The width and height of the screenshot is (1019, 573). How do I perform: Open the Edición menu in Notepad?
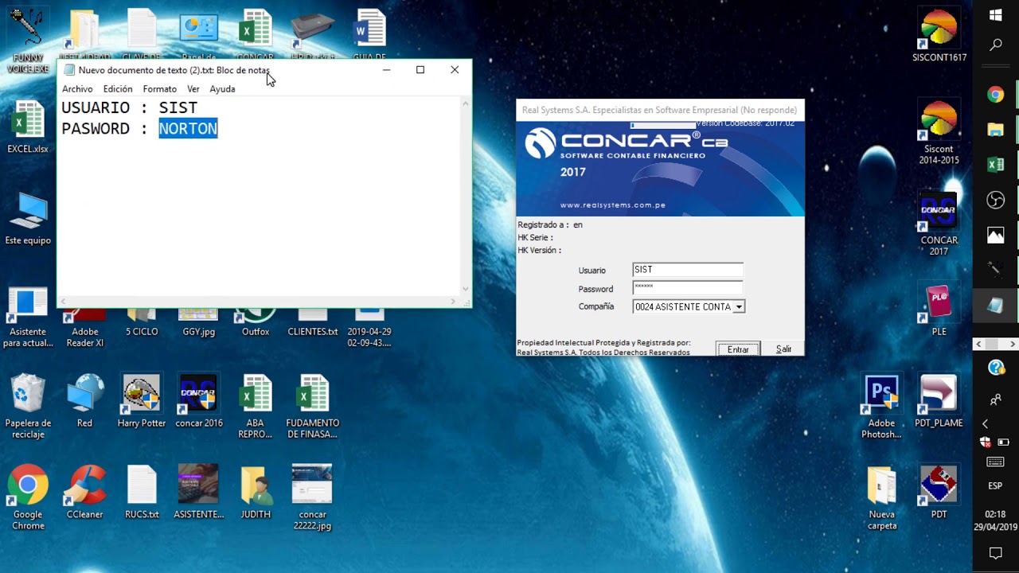pos(118,89)
